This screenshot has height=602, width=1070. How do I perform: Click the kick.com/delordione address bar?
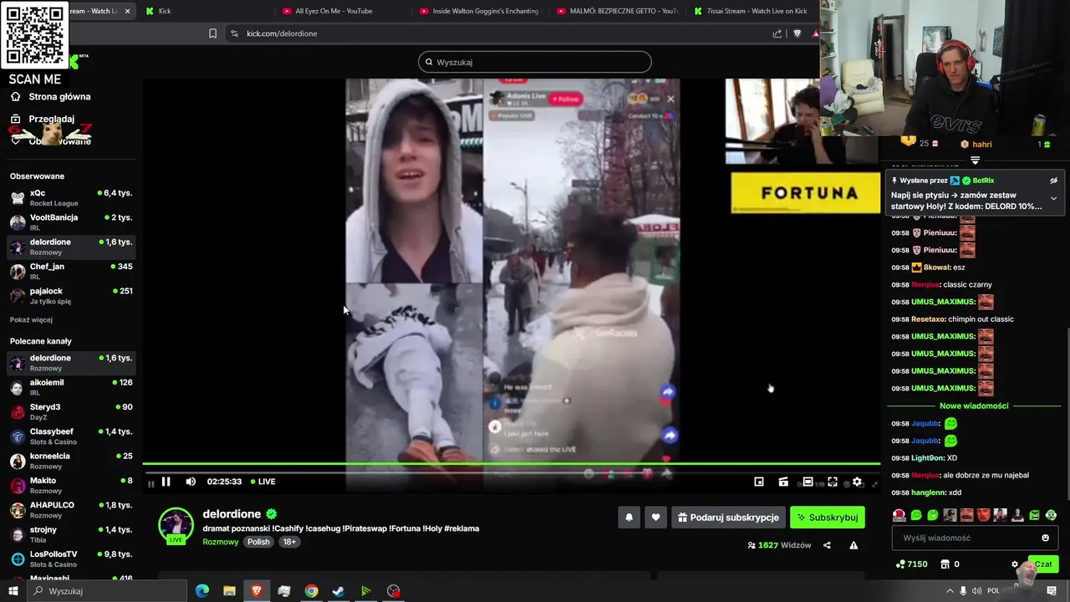point(502,33)
